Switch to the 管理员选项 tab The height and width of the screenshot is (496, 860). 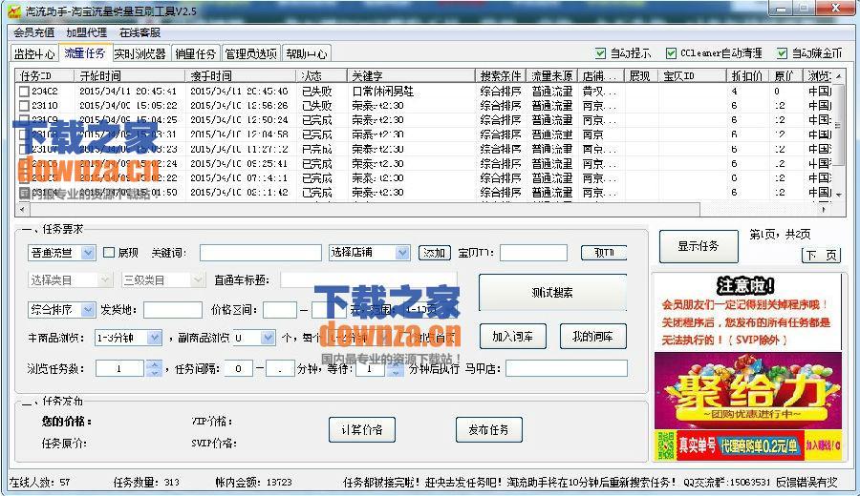(x=250, y=53)
